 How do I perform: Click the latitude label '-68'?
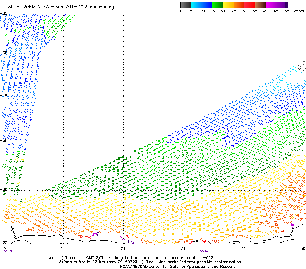coord(4,189)
